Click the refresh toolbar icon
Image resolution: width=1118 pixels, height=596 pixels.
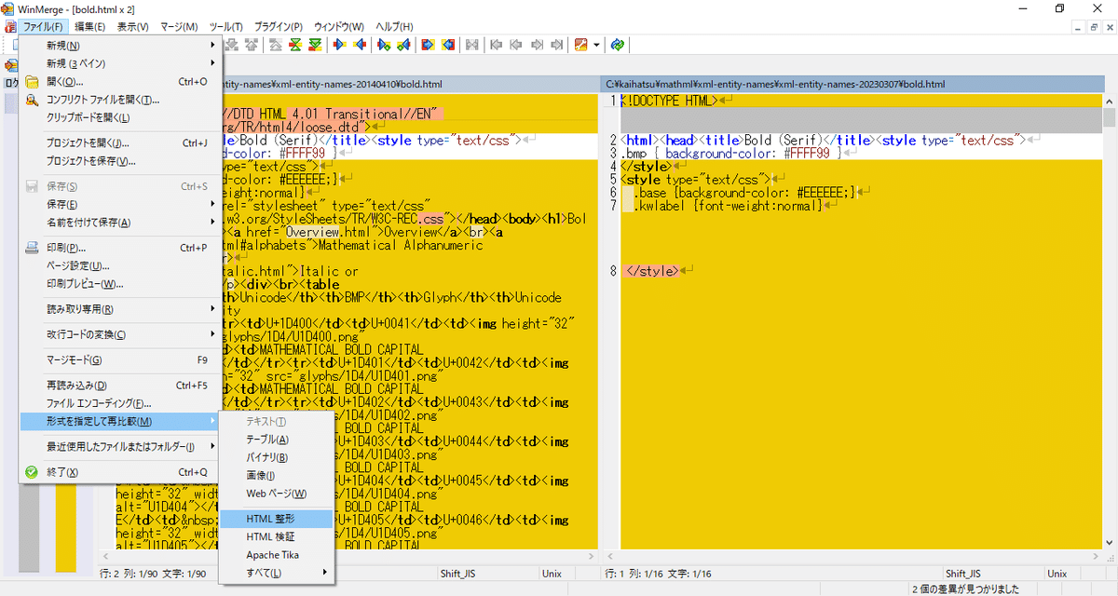(x=618, y=45)
